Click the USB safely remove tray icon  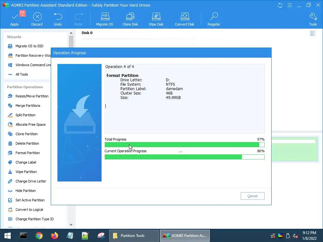pyautogui.click(x=288, y=236)
